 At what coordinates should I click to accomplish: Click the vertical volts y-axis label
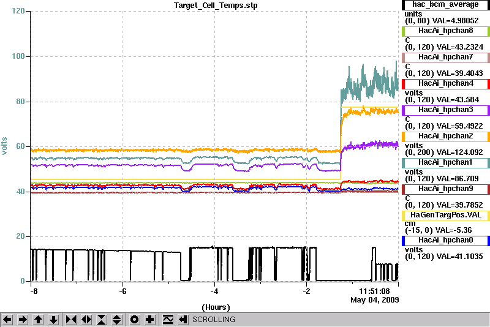pos(4,146)
